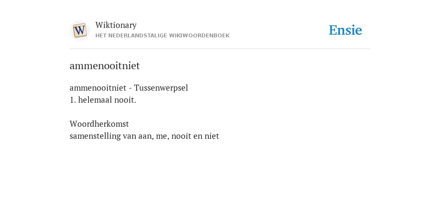Open the Ensie logo link
Screen dimensions: 440x220
click(345, 30)
